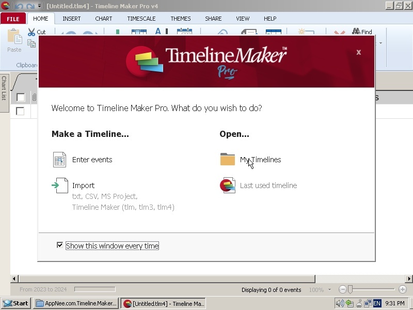Click the Untitled.tlm4 Timeline Maker taskbar button
The width and height of the screenshot is (413, 310).
pyautogui.click(x=163, y=303)
